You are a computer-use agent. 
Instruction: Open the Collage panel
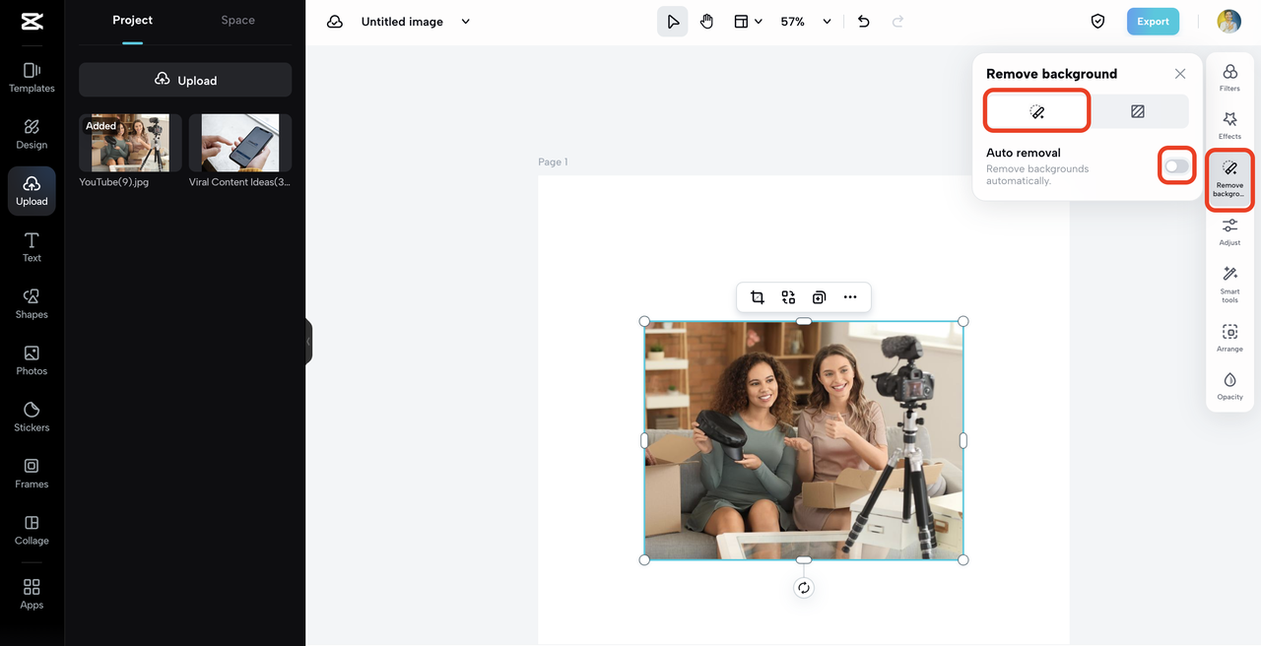(x=32, y=530)
